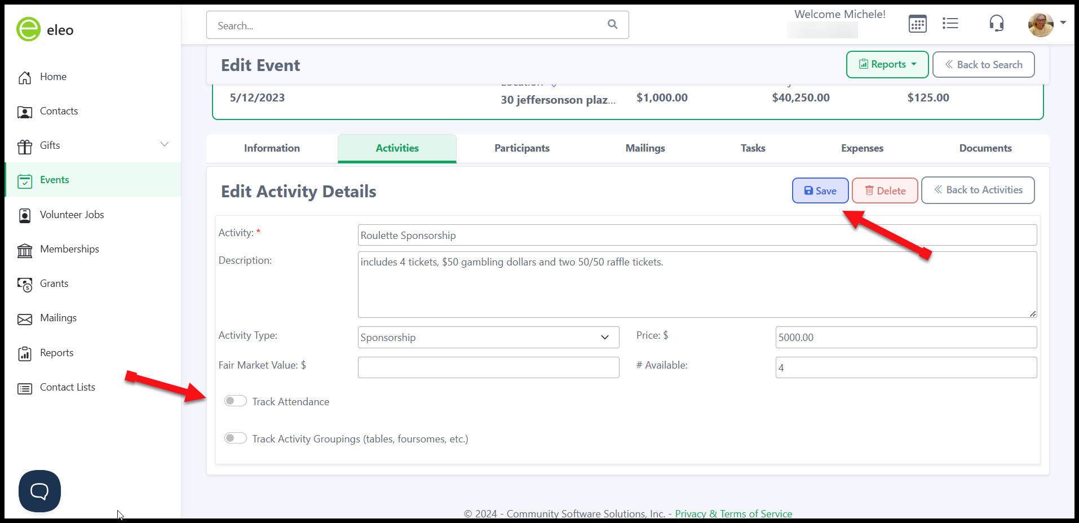
Task: Click the Price input field
Action: [x=906, y=337]
